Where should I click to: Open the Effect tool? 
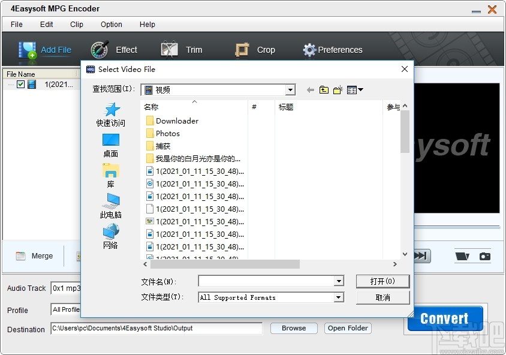tap(100, 49)
